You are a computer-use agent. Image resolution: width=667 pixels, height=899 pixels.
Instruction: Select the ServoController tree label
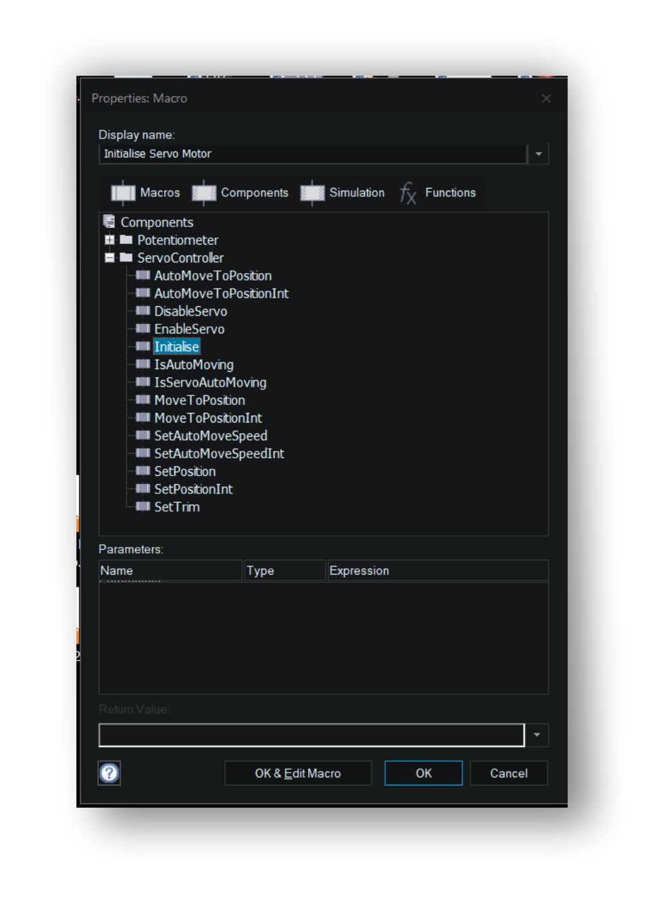(180, 258)
